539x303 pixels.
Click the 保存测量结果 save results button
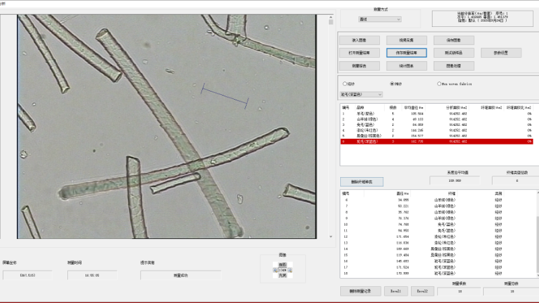406,53
